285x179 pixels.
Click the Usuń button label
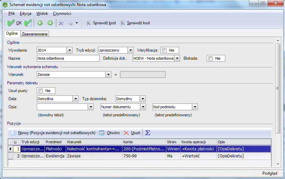136,133
